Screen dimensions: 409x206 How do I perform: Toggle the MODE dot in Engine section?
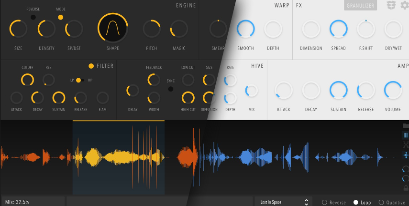coord(61,18)
